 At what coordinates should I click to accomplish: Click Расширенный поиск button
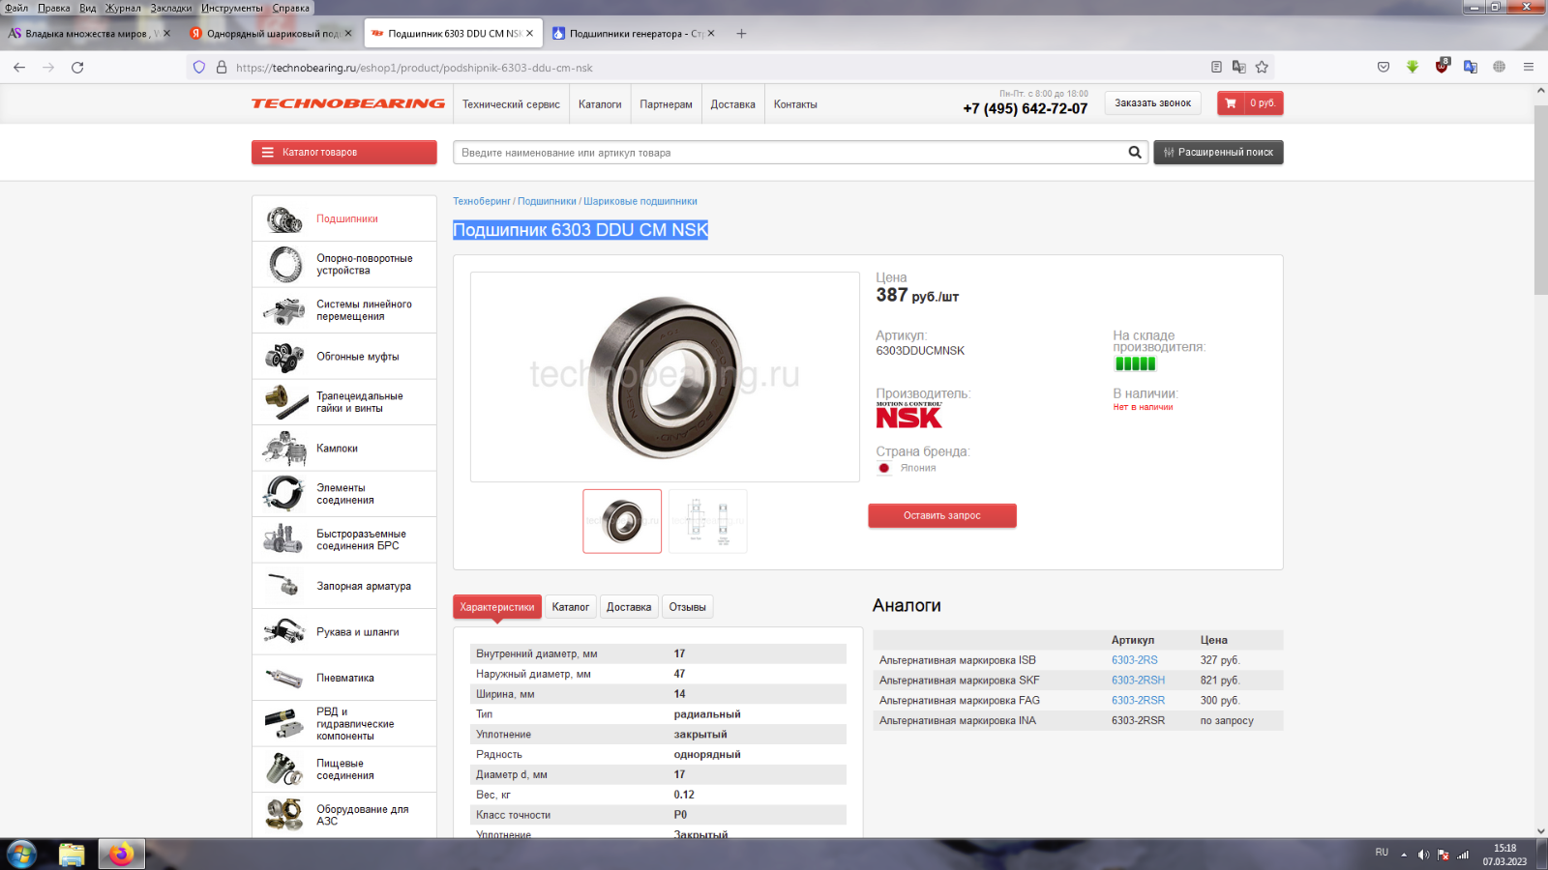point(1218,152)
